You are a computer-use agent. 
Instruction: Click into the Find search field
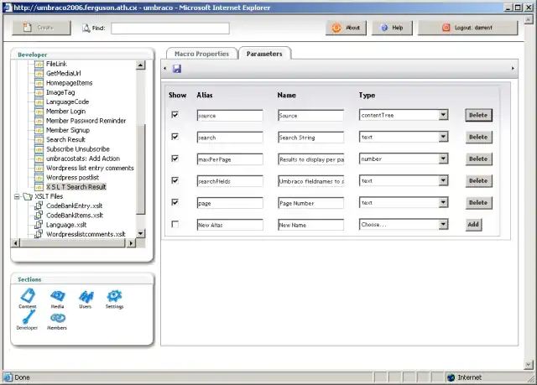[x=181, y=28]
